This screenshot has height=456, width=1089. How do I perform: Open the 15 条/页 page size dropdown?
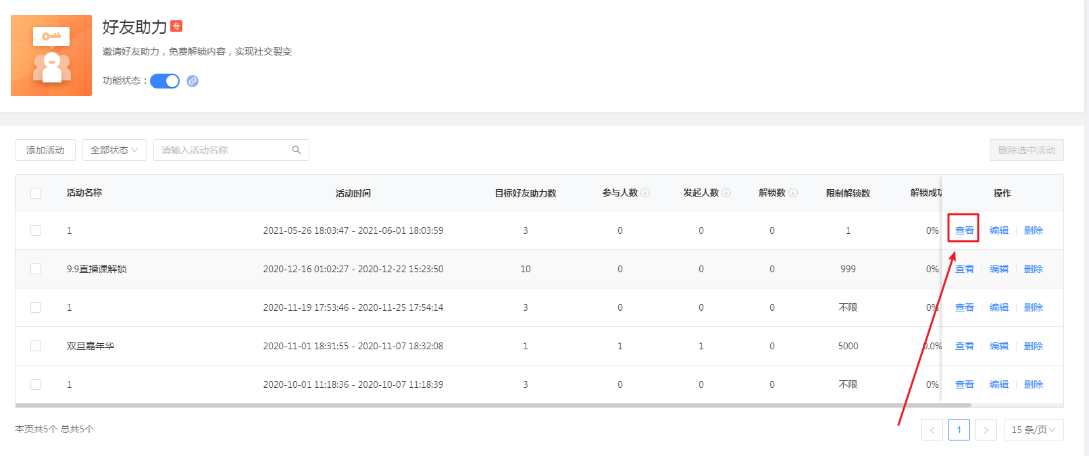pos(1034,430)
